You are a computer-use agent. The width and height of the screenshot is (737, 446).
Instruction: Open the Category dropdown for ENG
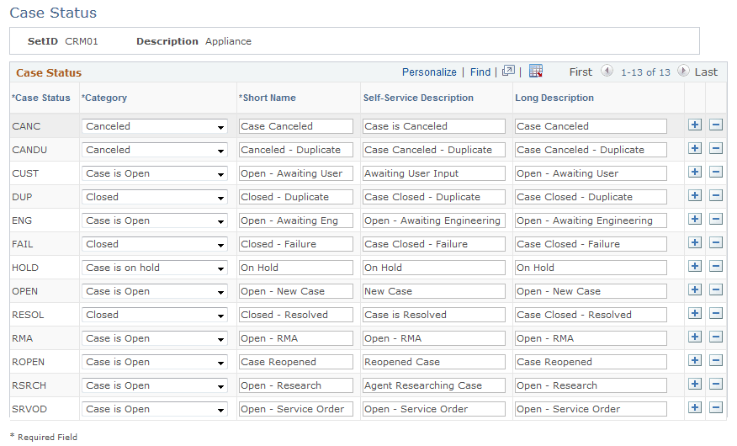[155, 220]
